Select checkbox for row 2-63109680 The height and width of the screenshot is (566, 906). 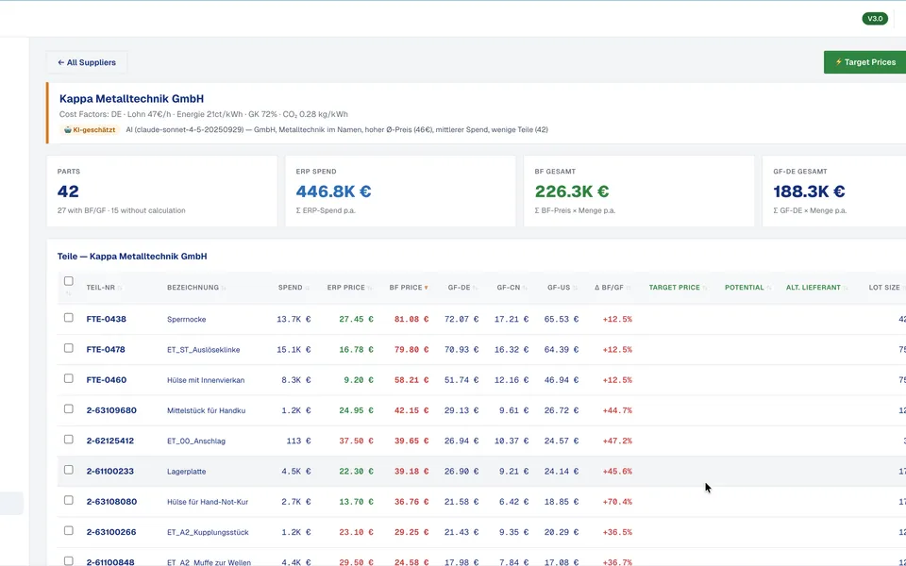(69, 408)
